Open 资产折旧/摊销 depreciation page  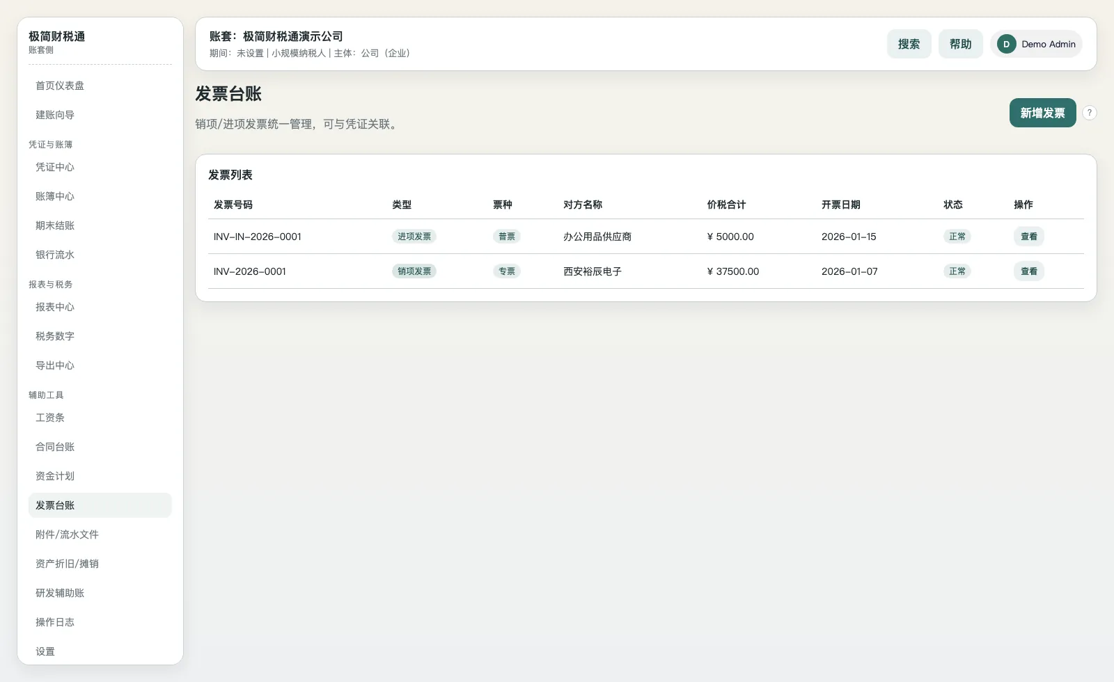click(x=65, y=563)
